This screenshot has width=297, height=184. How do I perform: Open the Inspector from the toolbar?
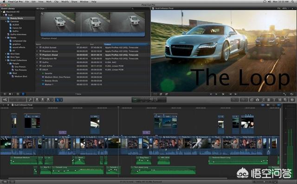coord(292,100)
